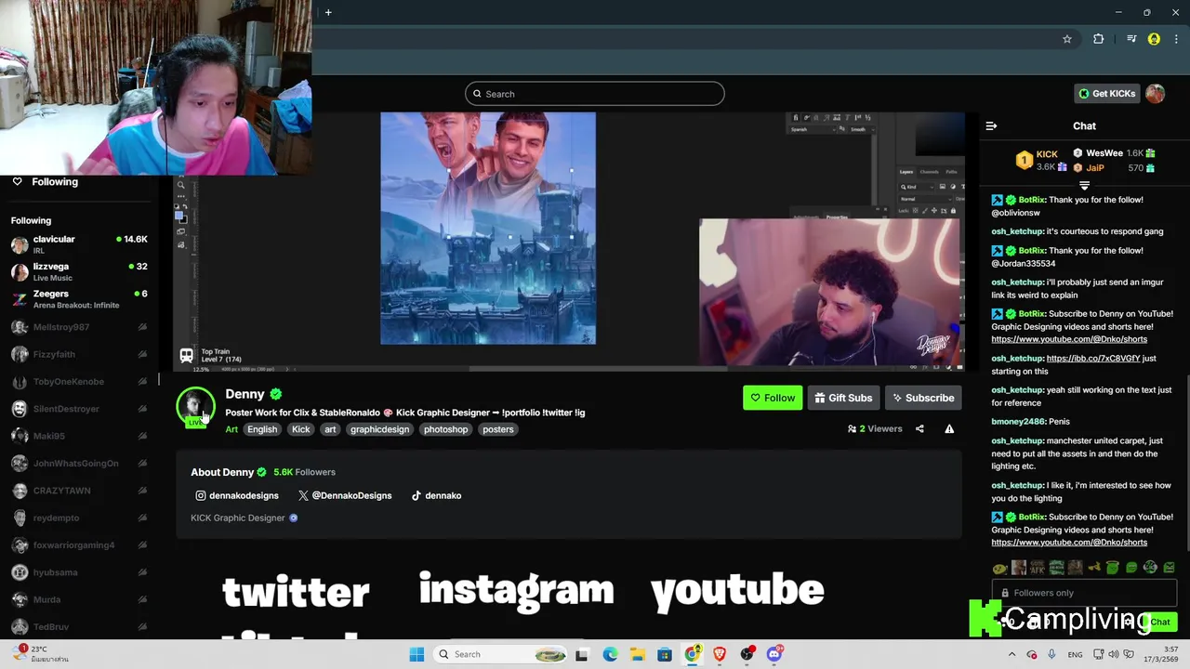Open reydempto offline channel
The width and height of the screenshot is (1190, 669).
(79, 518)
